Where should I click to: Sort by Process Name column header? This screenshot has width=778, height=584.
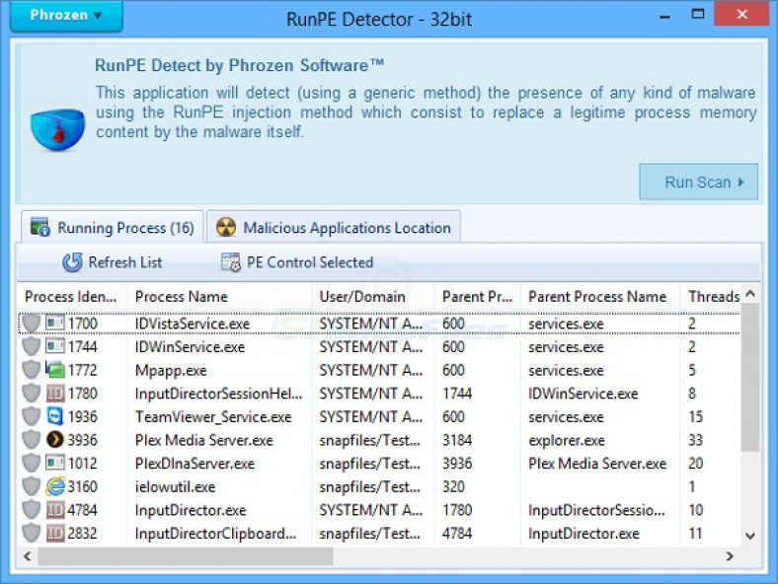(219, 297)
